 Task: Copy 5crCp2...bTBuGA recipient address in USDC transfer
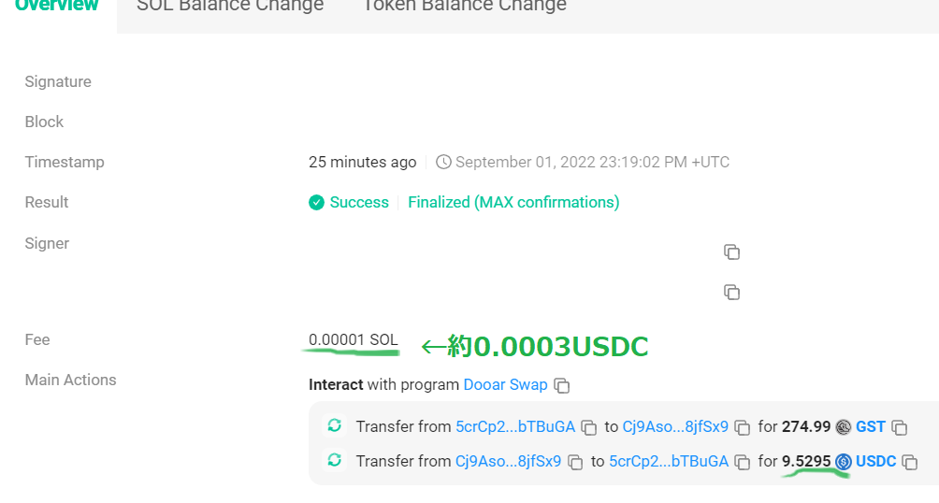pyautogui.click(x=743, y=462)
